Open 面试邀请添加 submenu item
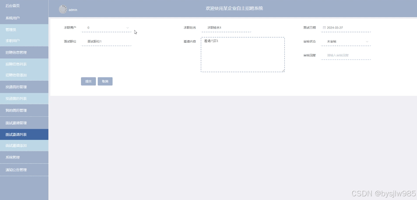417x200 pixels. [x=24, y=146]
